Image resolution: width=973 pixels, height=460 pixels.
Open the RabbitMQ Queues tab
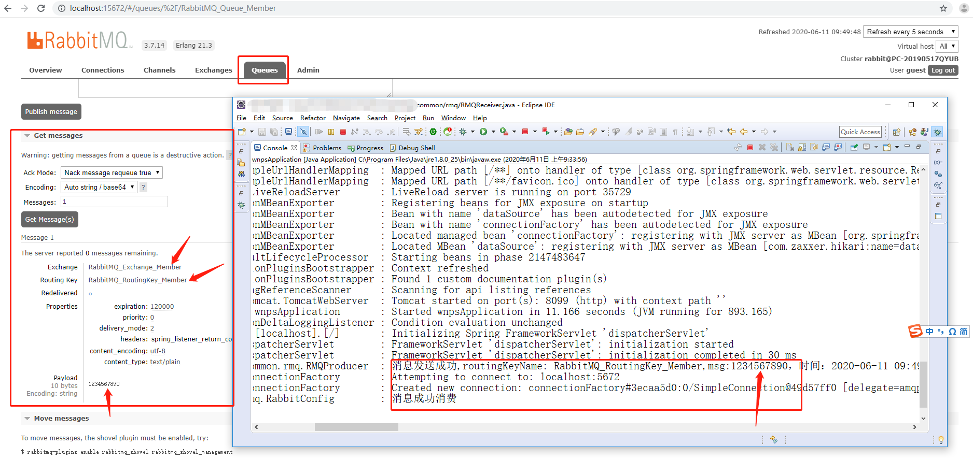[265, 70]
